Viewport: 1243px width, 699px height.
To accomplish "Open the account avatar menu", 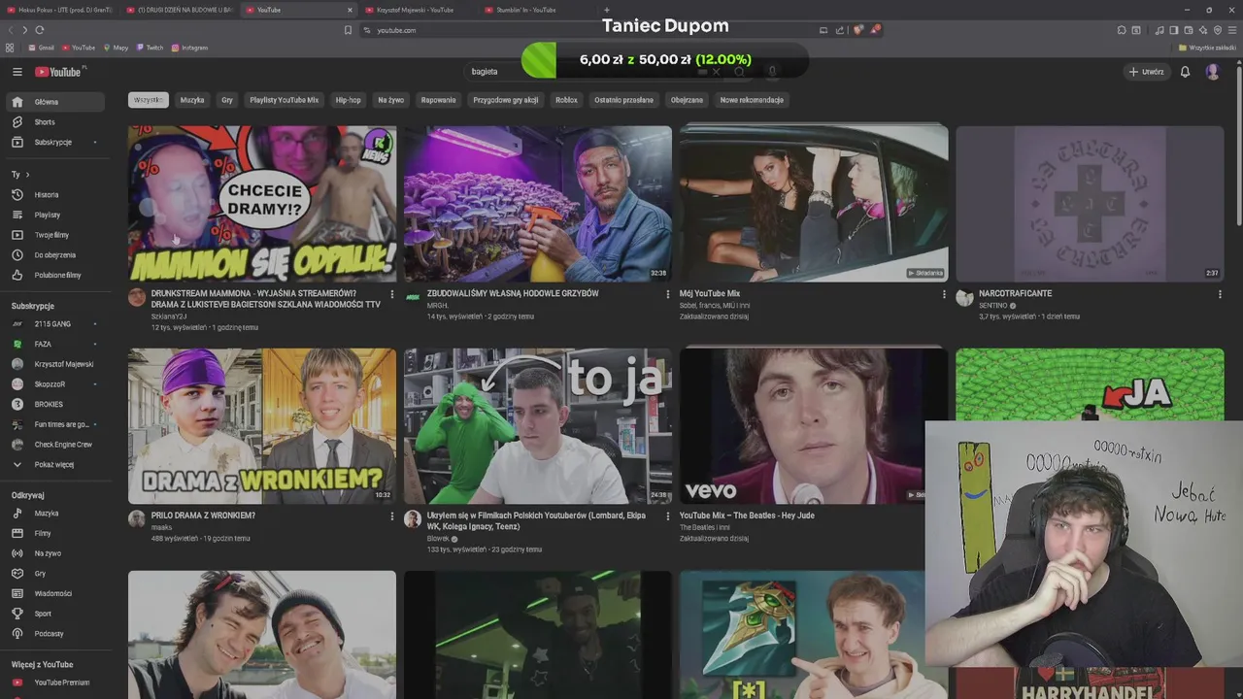I will coord(1213,72).
